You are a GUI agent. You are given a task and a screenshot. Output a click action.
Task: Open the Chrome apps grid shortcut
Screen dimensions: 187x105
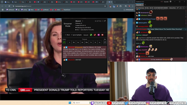(x=3, y=10)
